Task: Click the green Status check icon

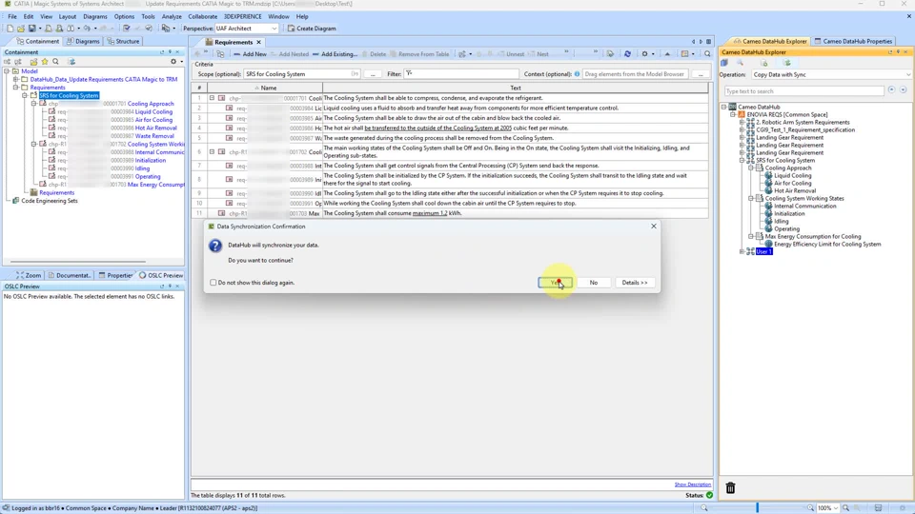Action: click(709, 495)
